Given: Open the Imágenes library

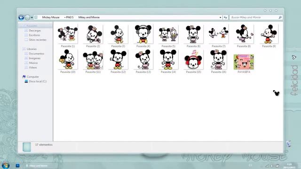Looking at the screenshot, I should tap(34, 58).
